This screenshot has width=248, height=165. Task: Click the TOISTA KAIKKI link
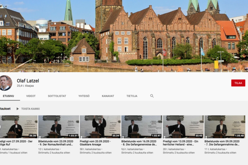[31, 109]
